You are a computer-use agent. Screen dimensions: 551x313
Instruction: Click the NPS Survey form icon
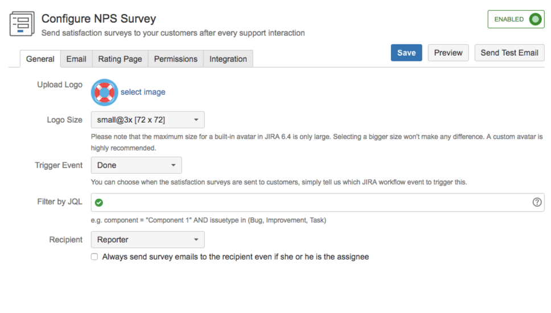point(22,24)
